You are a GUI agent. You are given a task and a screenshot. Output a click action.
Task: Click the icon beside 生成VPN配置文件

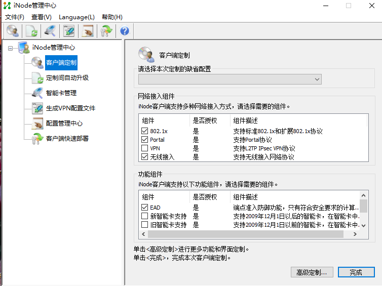coord(37,108)
